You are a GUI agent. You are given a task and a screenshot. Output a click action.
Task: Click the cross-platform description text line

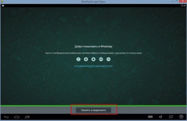point(93,53)
